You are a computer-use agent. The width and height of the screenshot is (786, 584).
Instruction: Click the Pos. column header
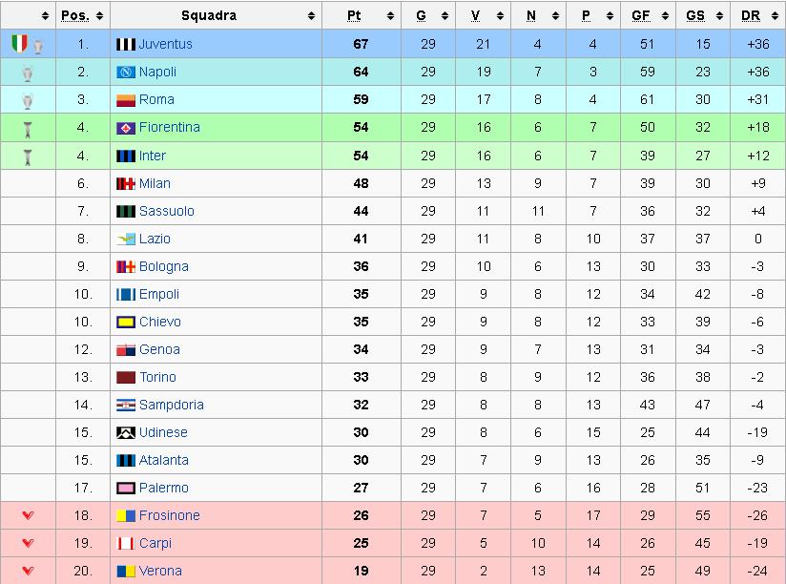click(75, 15)
